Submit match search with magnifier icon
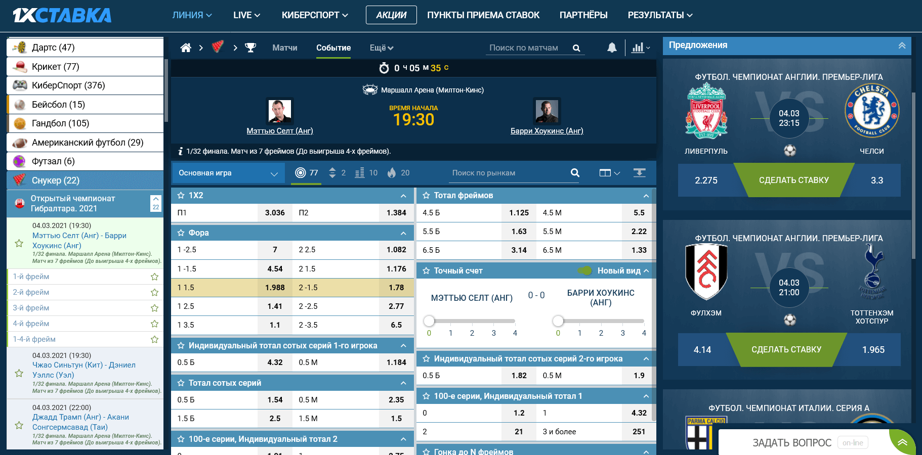This screenshot has height=455, width=922. [576, 48]
